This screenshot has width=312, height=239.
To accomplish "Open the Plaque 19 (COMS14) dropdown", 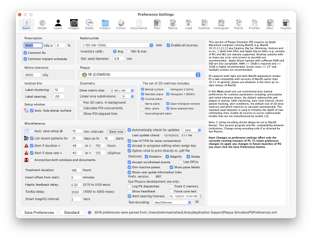I will 140,75.
